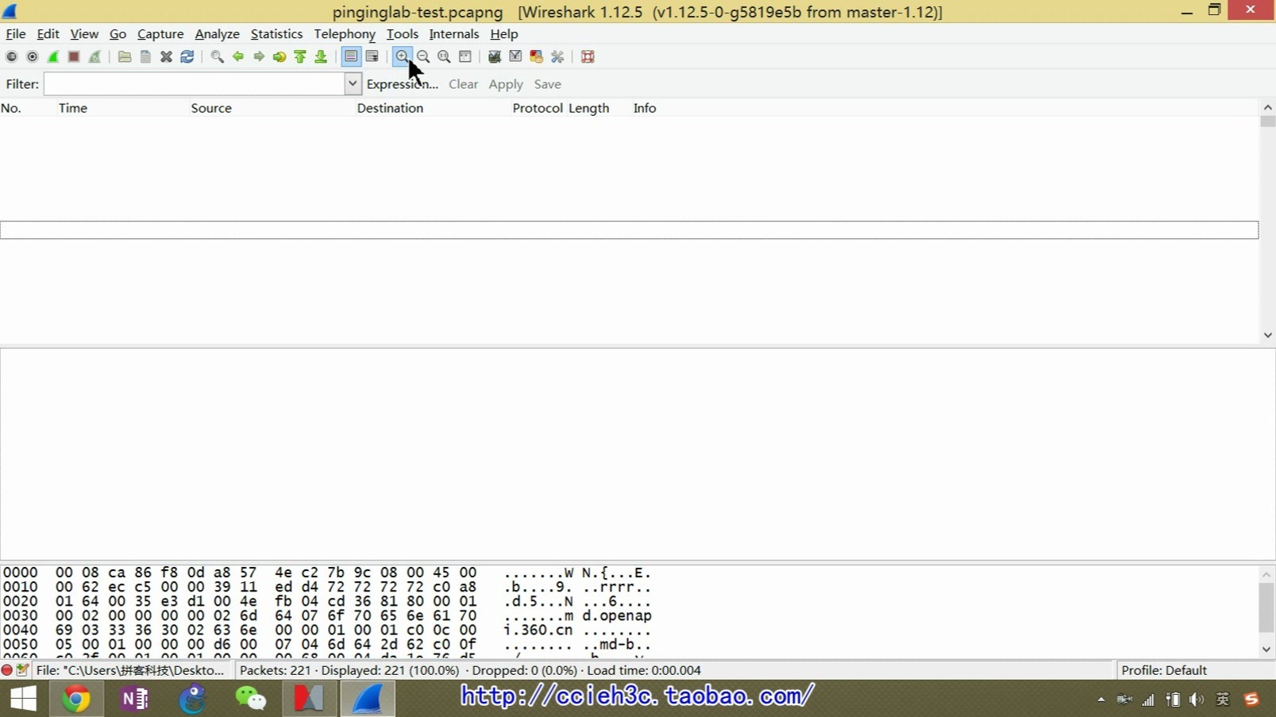Find a packet (magnifier icon)

click(217, 56)
